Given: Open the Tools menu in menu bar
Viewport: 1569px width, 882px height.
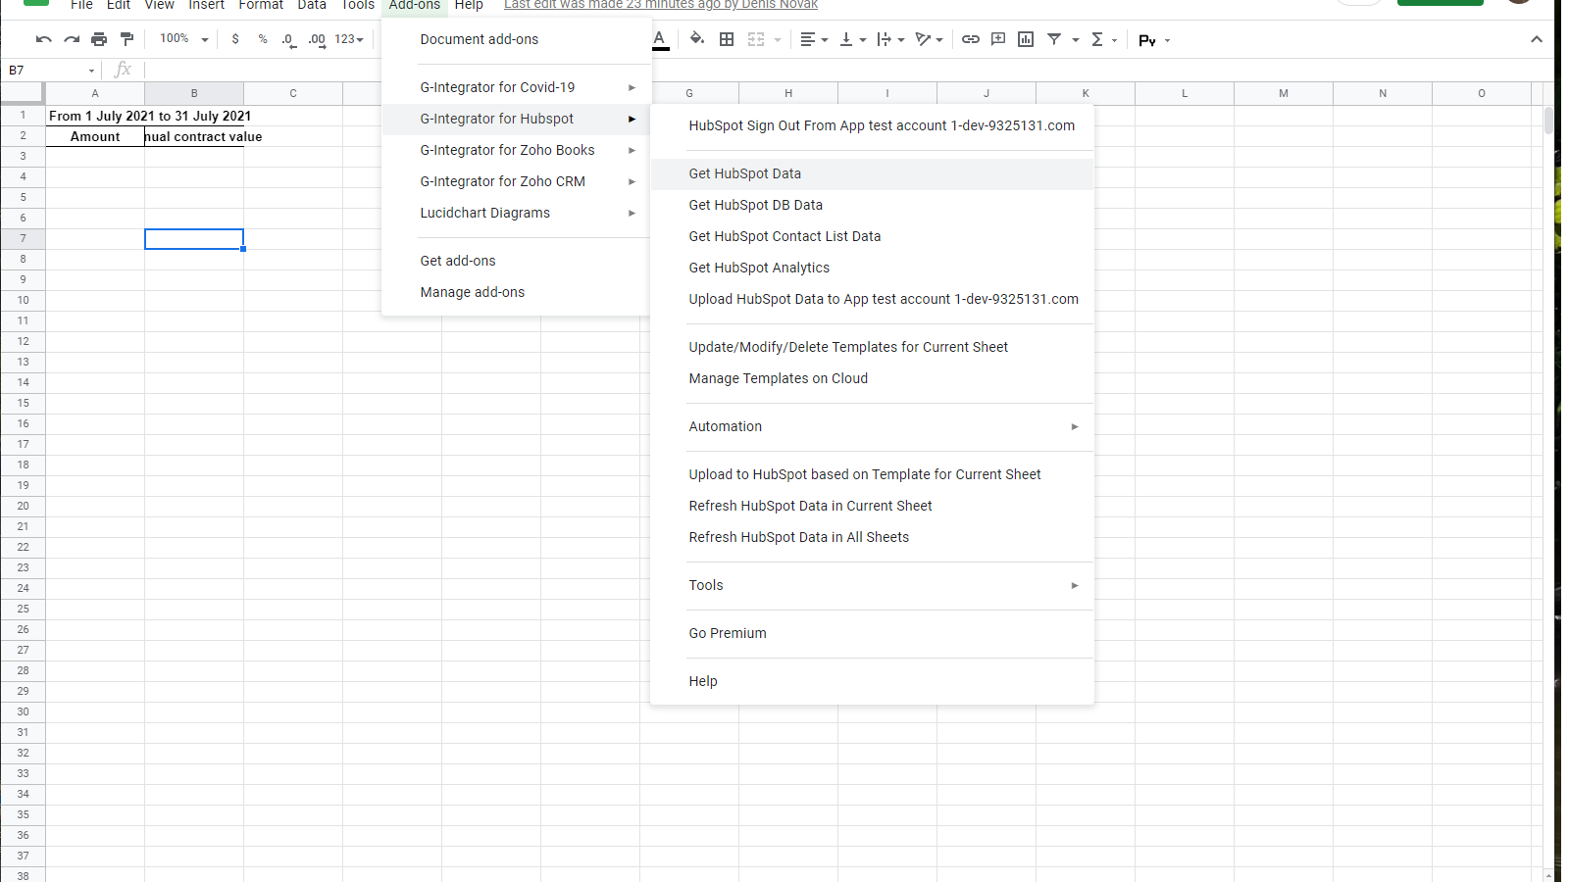Looking at the screenshot, I should tap(358, 5).
